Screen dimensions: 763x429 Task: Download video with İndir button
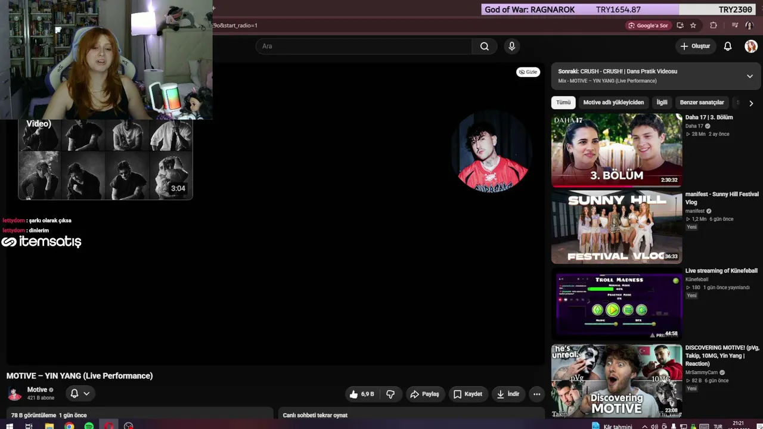tap(508, 394)
